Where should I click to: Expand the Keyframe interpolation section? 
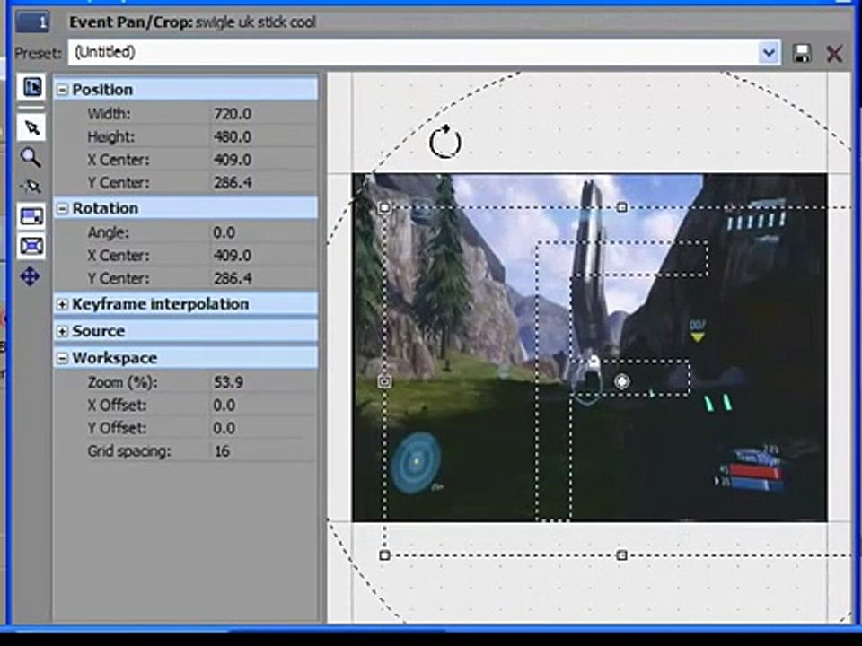point(63,304)
